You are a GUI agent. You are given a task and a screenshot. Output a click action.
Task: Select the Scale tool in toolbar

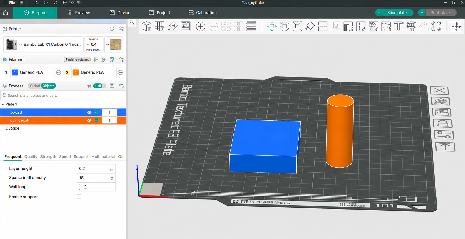click(x=297, y=26)
